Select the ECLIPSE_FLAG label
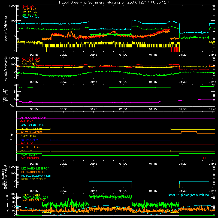 click(x=30, y=140)
